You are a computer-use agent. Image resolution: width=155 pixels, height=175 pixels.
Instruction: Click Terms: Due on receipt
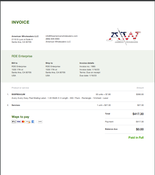[90, 73]
